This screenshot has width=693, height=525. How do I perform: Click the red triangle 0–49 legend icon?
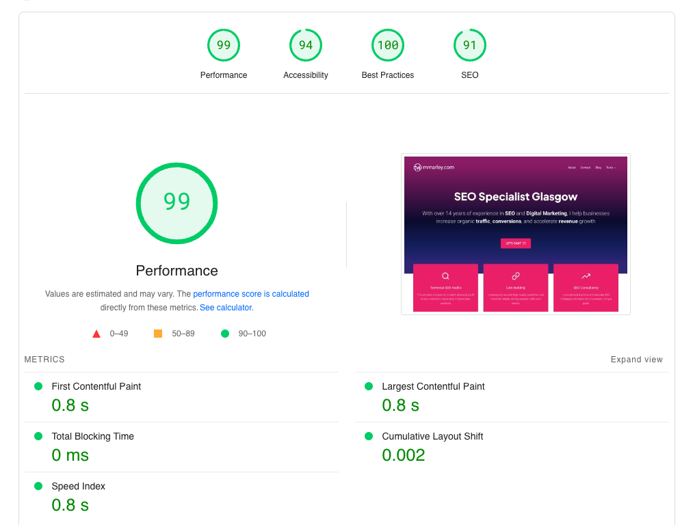click(x=96, y=334)
